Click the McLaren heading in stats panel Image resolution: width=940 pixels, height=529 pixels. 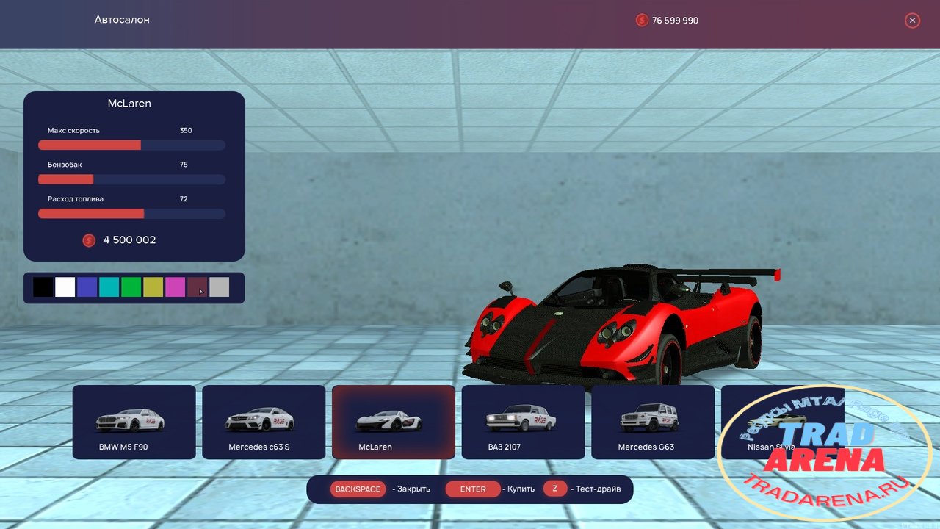pos(129,104)
